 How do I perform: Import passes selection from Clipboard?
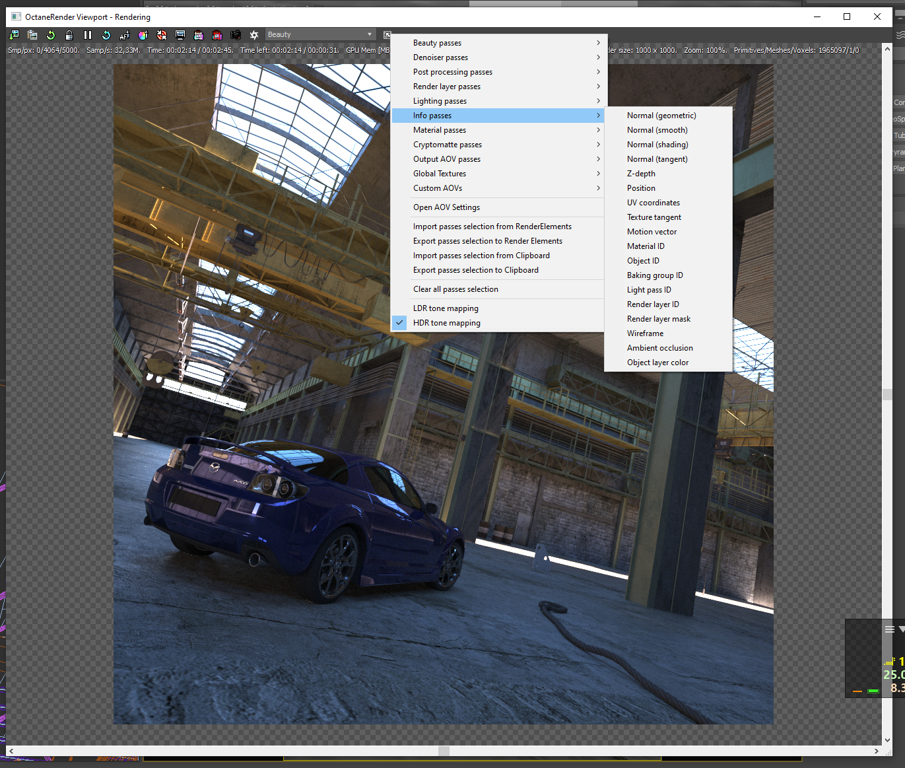(x=498, y=256)
